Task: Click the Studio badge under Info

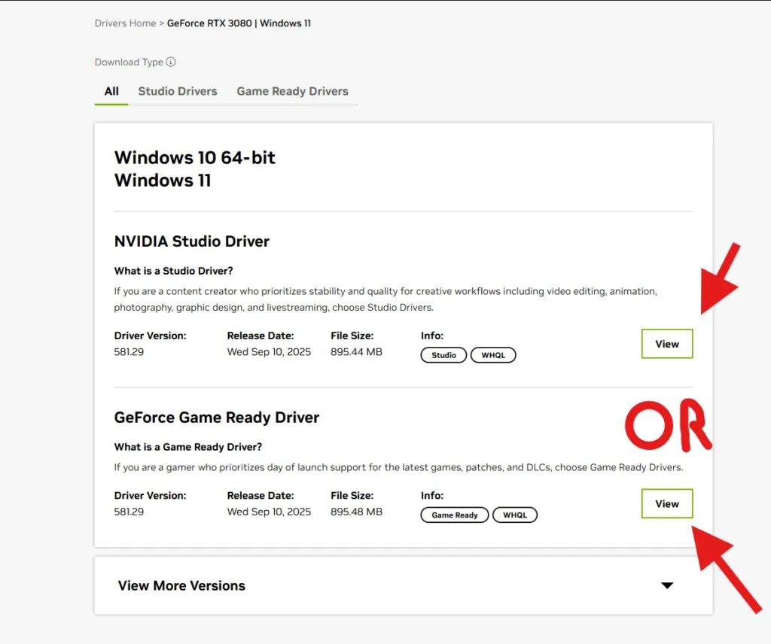Action: (443, 355)
